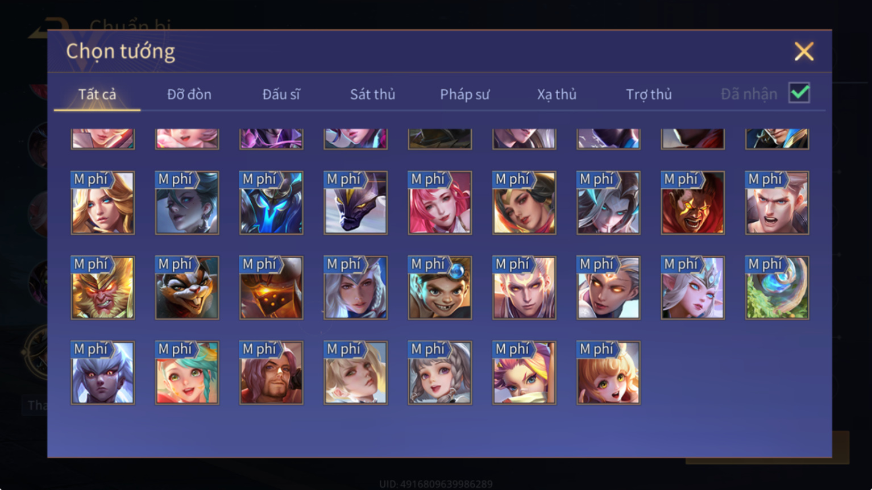Pick the teal-haired green-eyed girl hero
The height and width of the screenshot is (490, 872).
coord(187,373)
